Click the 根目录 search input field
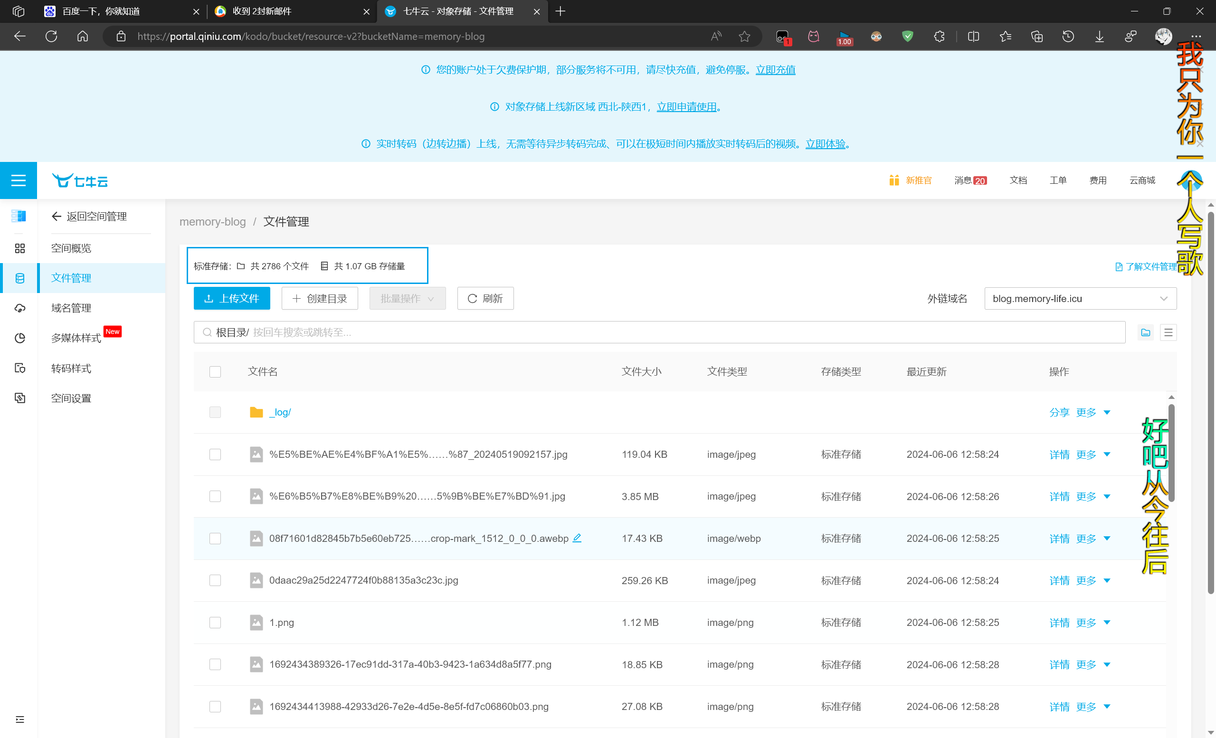The image size is (1216, 738). (659, 332)
